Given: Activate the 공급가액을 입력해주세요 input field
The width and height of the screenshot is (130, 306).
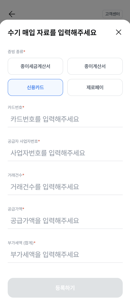Looking at the screenshot, I should pos(65,221).
